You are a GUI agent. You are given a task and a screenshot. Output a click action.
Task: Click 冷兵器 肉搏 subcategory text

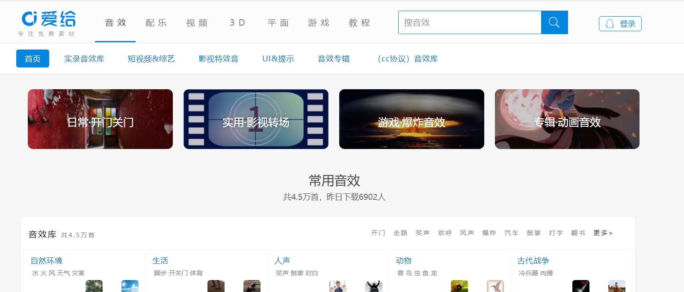tap(536, 273)
